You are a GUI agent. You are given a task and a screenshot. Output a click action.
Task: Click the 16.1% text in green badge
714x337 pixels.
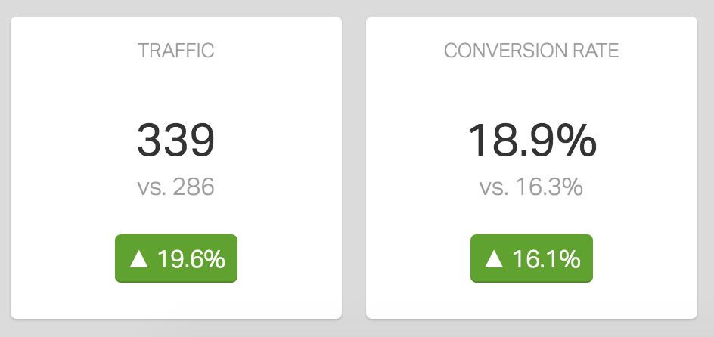pyautogui.click(x=546, y=259)
